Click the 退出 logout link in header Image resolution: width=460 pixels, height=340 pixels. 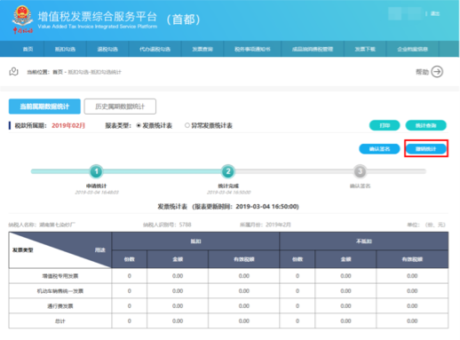pos(435,13)
